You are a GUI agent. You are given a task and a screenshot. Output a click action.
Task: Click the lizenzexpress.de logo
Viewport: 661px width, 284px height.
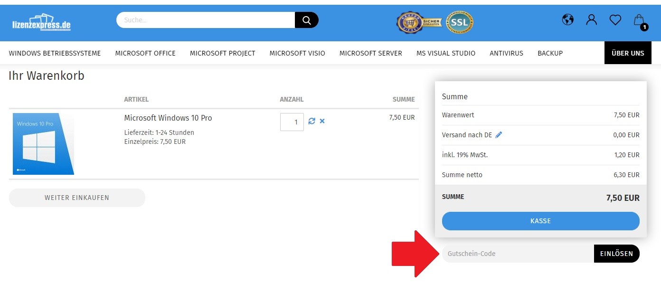42,22
